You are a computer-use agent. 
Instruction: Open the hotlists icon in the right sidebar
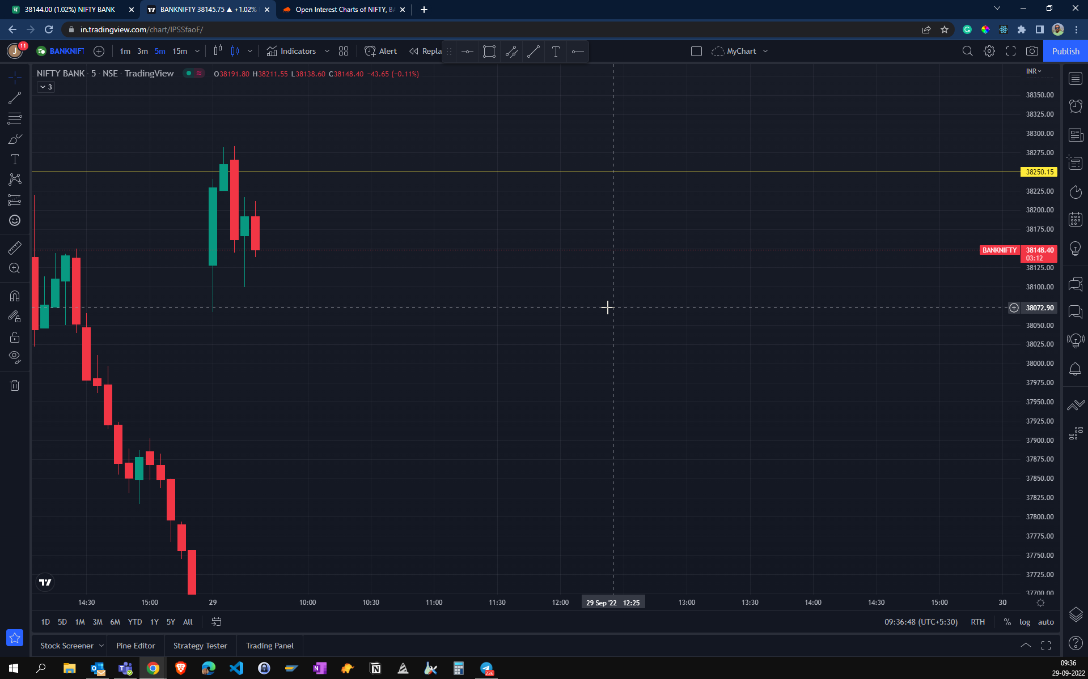(x=1075, y=192)
